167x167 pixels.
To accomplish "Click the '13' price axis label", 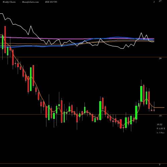I will click(160, 116).
